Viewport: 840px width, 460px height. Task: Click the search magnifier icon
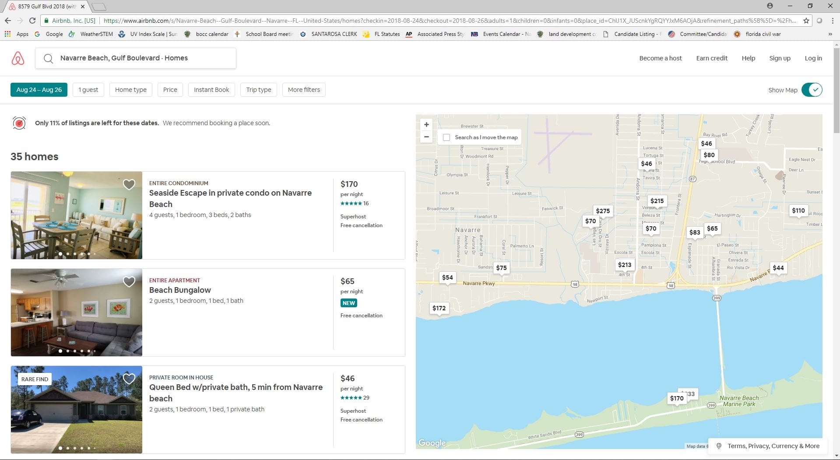(x=48, y=58)
